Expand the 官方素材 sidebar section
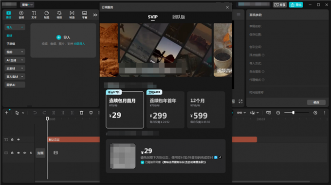Image resolution: width=331 pixels, height=185 pixels. [15, 76]
